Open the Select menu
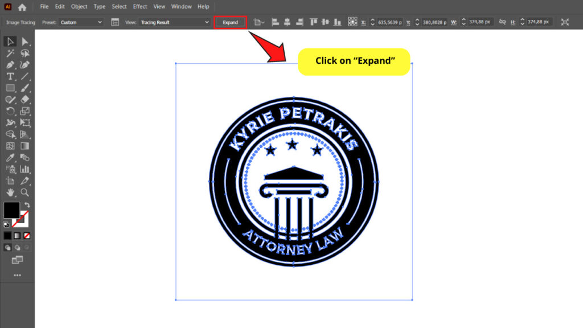The height and width of the screenshot is (328, 583). click(x=119, y=6)
